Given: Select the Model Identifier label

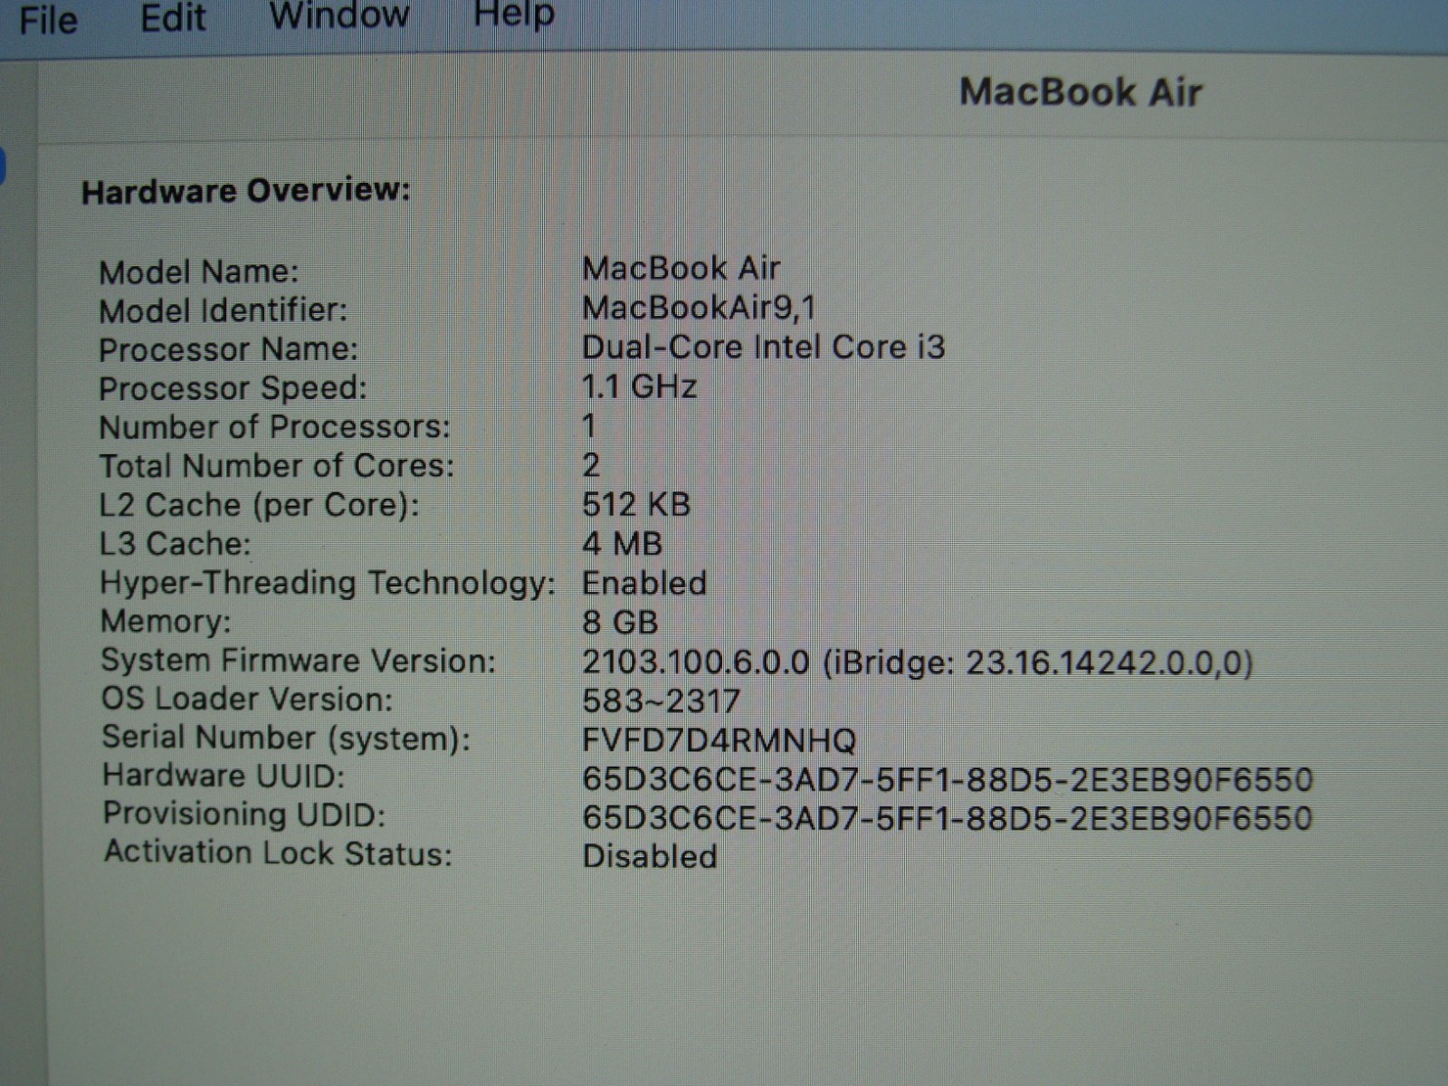Looking at the screenshot, I should point(223,310).
